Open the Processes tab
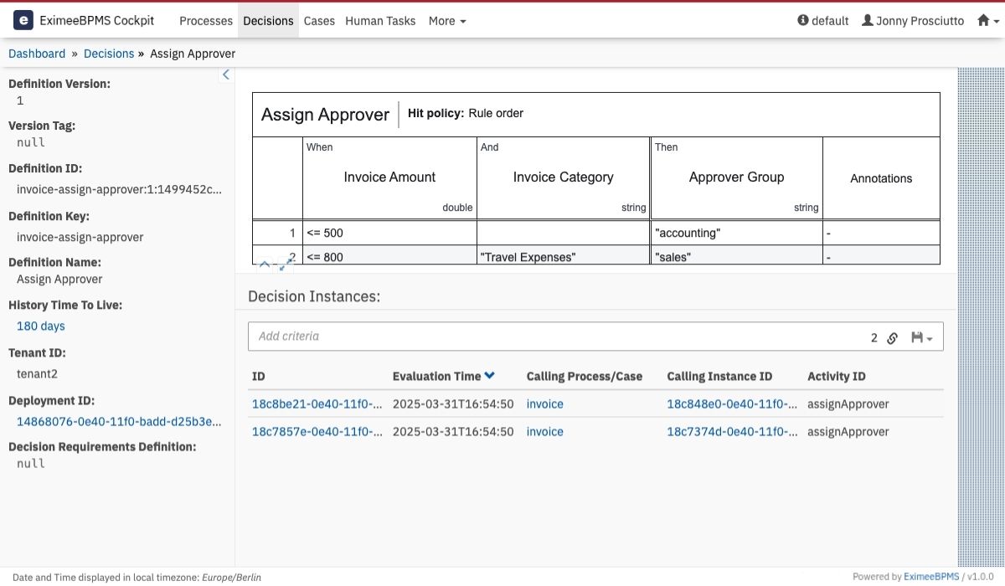1005x586 pixels. [206, 21]
